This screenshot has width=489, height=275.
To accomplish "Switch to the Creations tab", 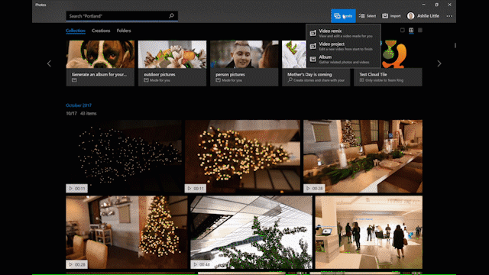I will click(101, 31).
